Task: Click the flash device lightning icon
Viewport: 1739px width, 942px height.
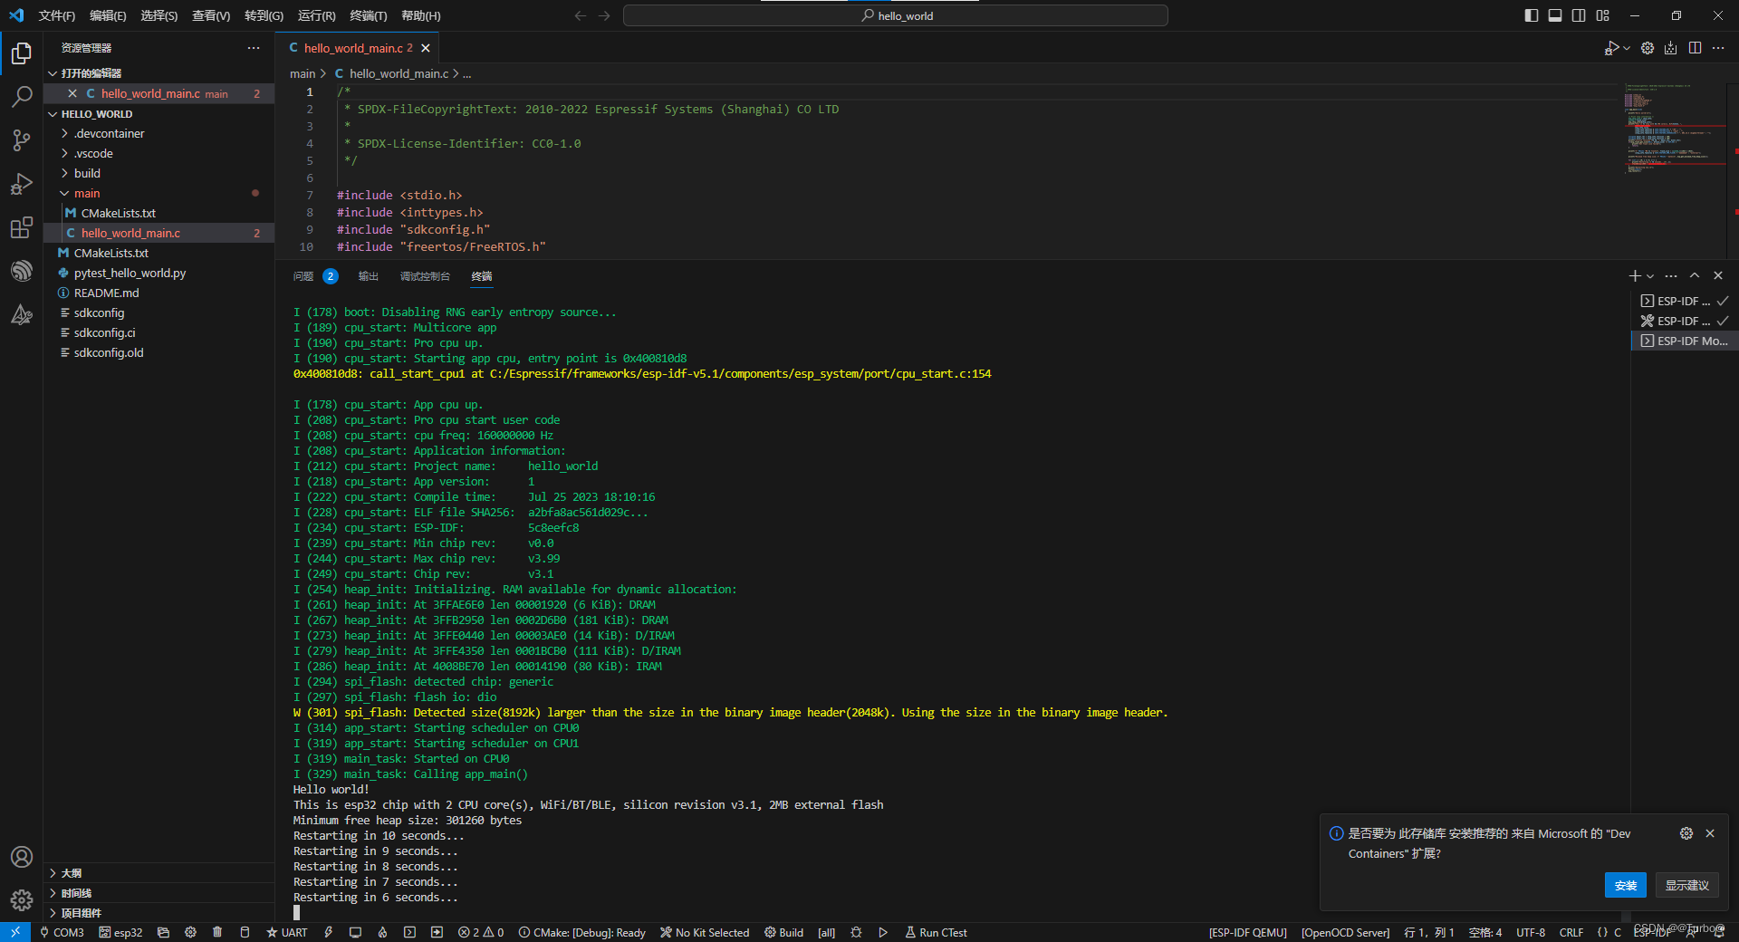Action: tap(328, 933)
